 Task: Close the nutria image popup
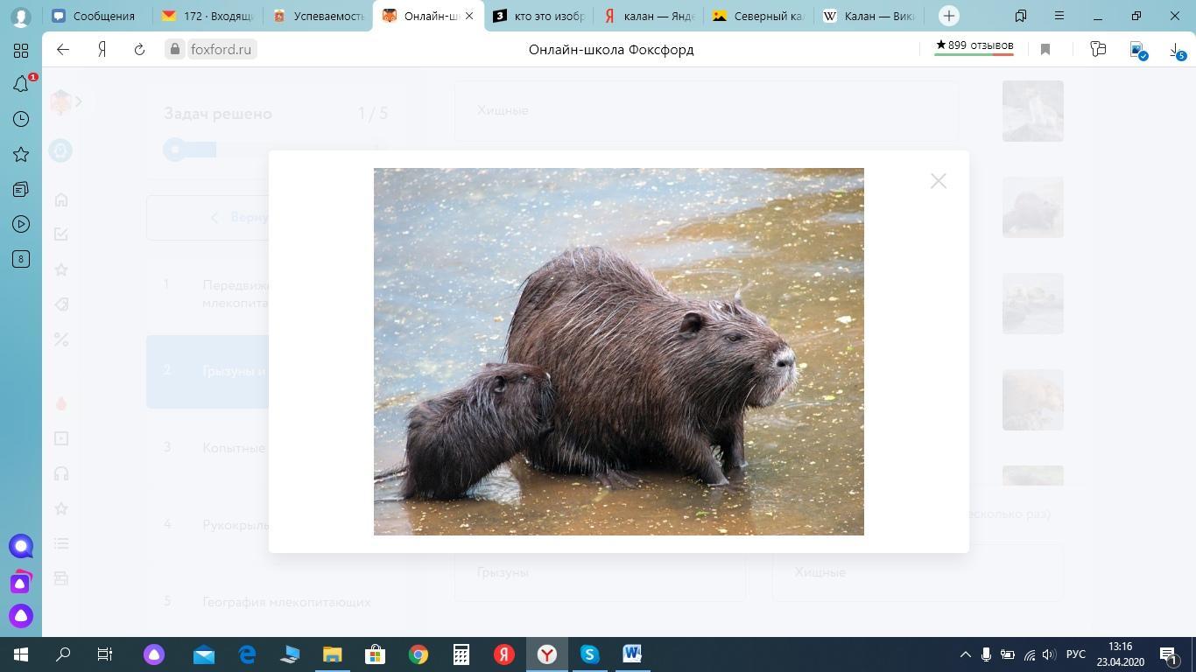[938, 181]
